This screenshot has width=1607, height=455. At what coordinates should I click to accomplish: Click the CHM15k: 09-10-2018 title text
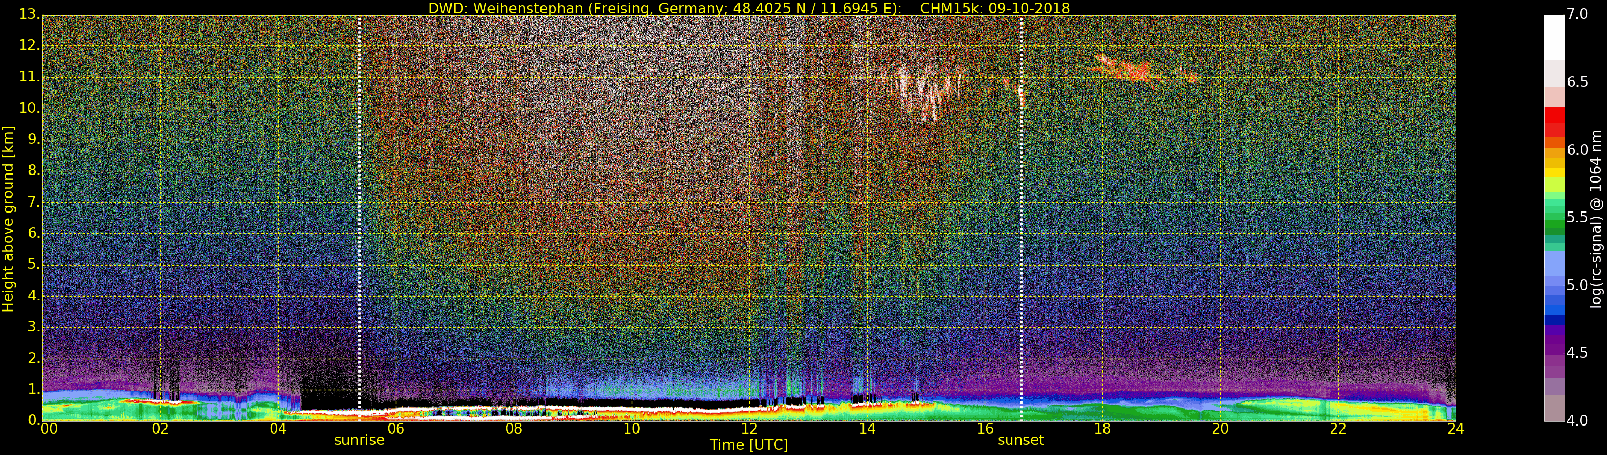[x=994, y=8]
